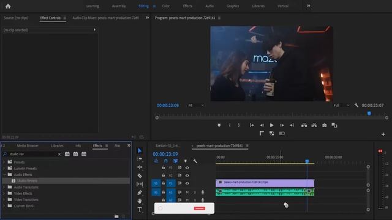Expand the Video Transitions folder
The width and height of the screenshot is (392, 220).
tap(4, 200)
